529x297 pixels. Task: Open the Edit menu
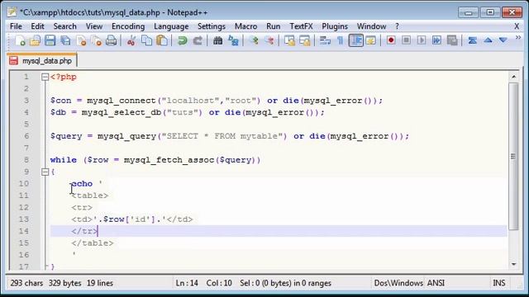click(x=37, y=26)
